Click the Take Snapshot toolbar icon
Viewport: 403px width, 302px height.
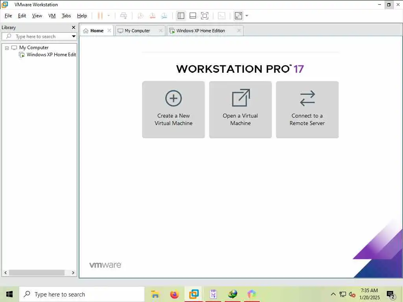tap(140, 16)
